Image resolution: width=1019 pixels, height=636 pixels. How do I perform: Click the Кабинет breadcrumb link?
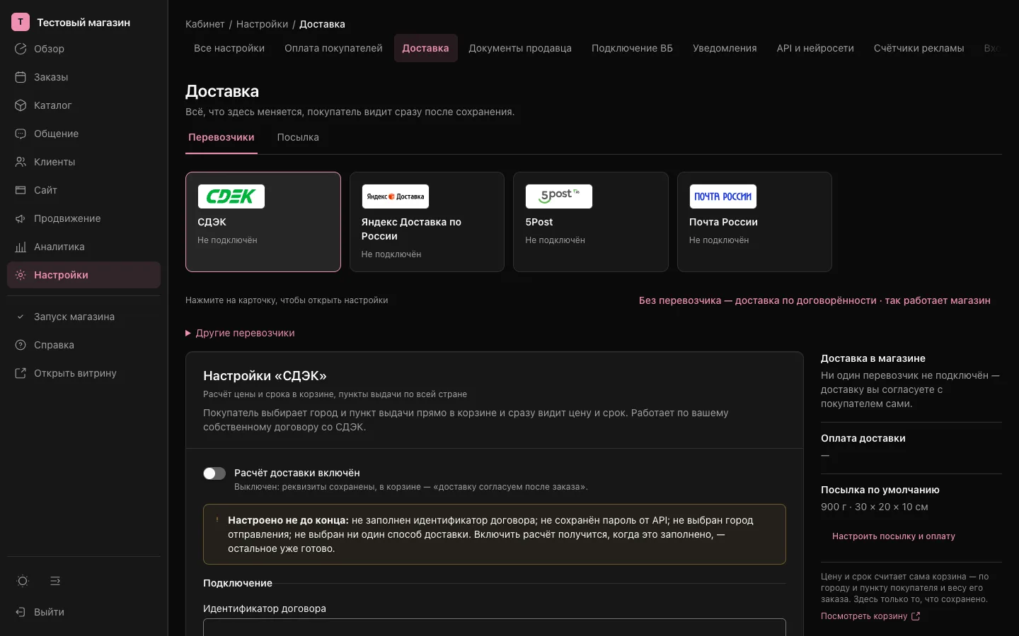click(x=205, y=24)
